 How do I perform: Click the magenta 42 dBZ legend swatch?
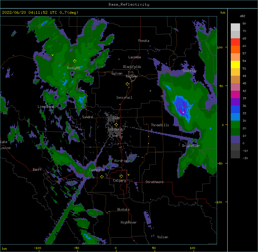click(235, 94)
